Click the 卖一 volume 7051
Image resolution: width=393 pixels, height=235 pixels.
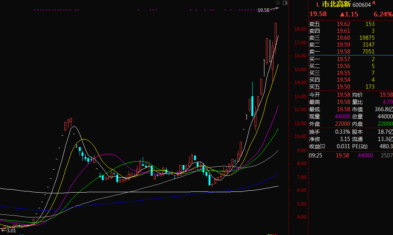point(369,52)
